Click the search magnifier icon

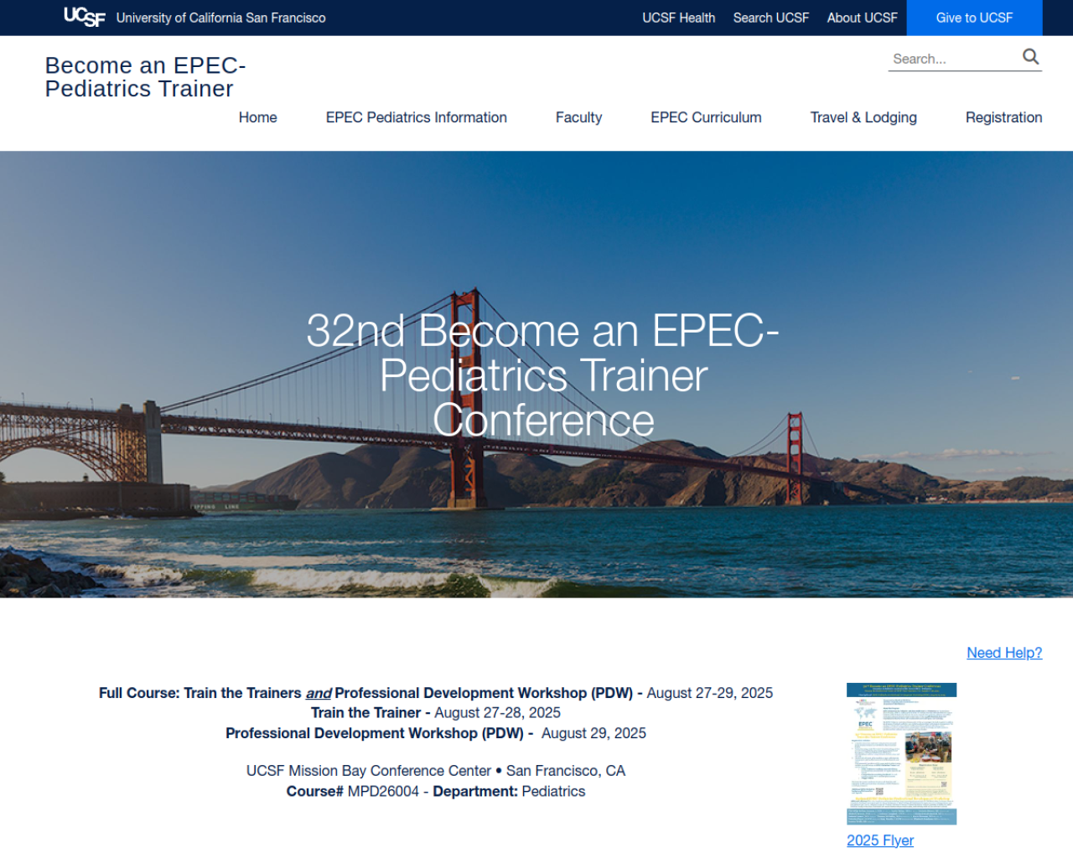1030,57
